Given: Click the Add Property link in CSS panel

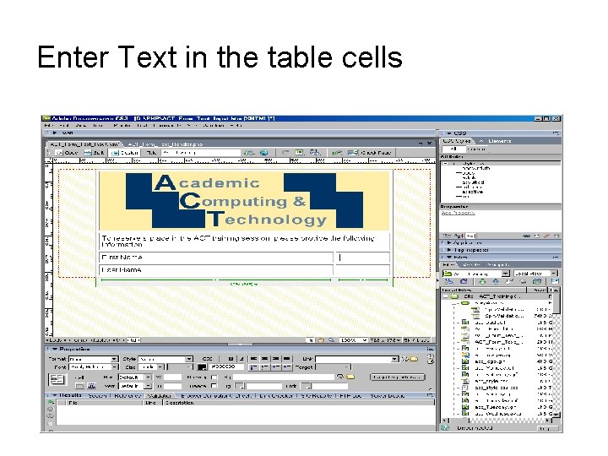Looking at the screenshot, I should pyautogui.click(x=458, y=213).
